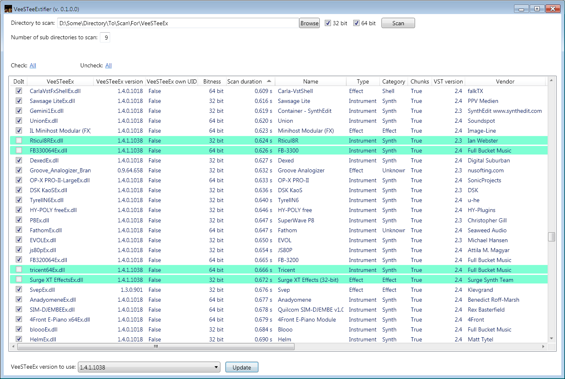
Task: Click the Update button
Action: pos(242,367)
